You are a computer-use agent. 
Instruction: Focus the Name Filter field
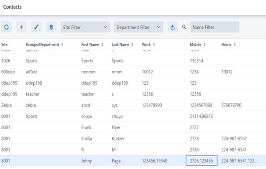click(215, 27)
